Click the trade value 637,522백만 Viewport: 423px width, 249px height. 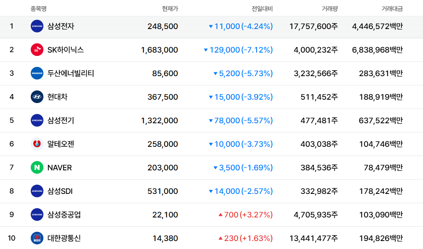coord(381,121)
